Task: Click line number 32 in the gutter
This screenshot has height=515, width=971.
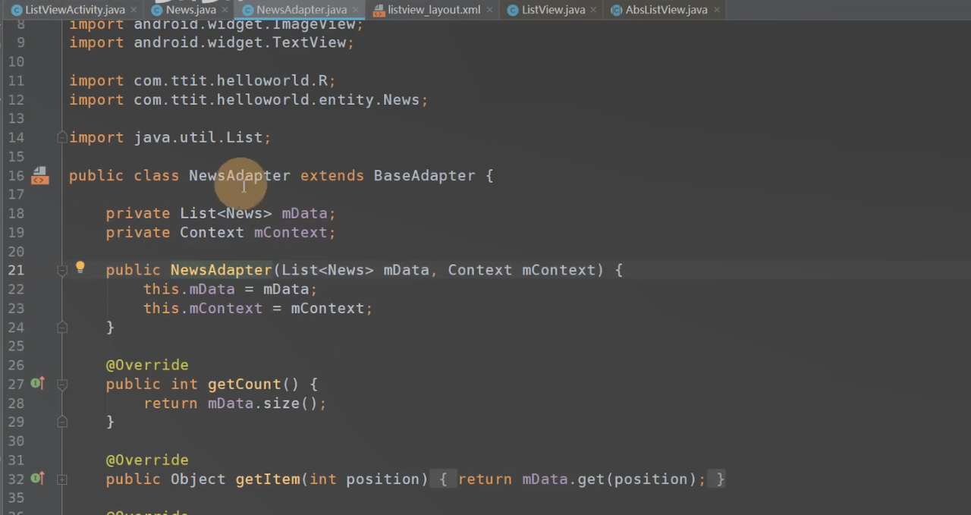Action: coord(16,479)
